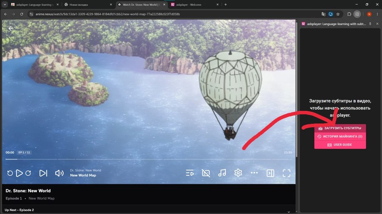Open the USER GUIDE button
The image size is (382, 214).
(340, 145)
